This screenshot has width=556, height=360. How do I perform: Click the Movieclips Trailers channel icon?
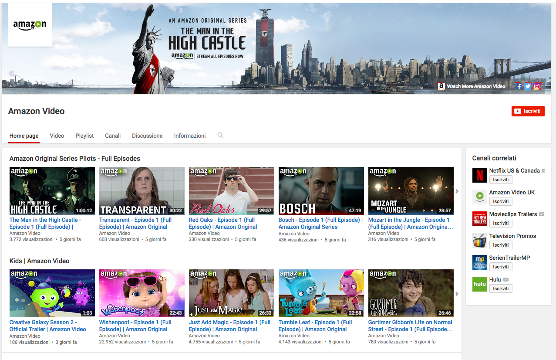tap(479, 219)
